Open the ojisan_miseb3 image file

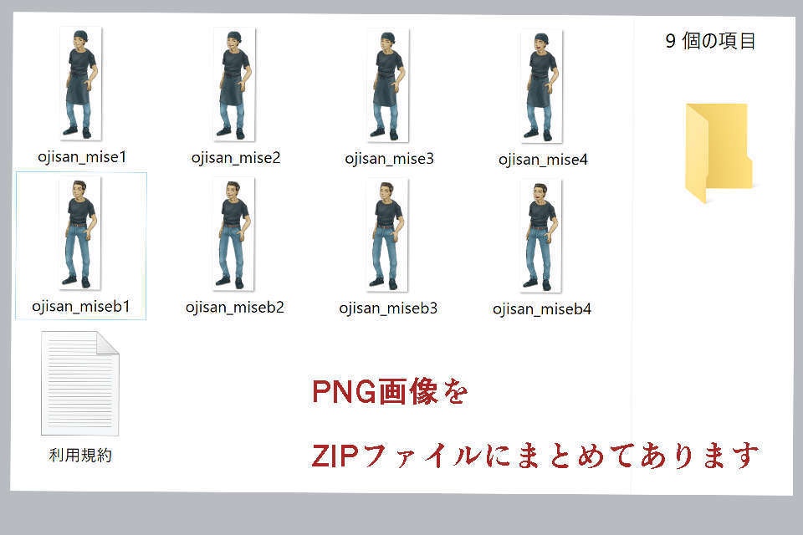pos(386,234)
